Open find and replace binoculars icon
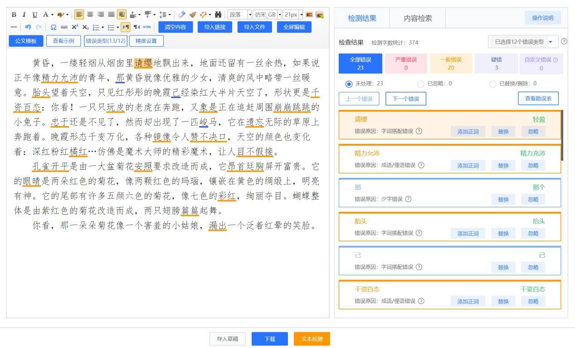575x348 pixels. pos(218,15)
